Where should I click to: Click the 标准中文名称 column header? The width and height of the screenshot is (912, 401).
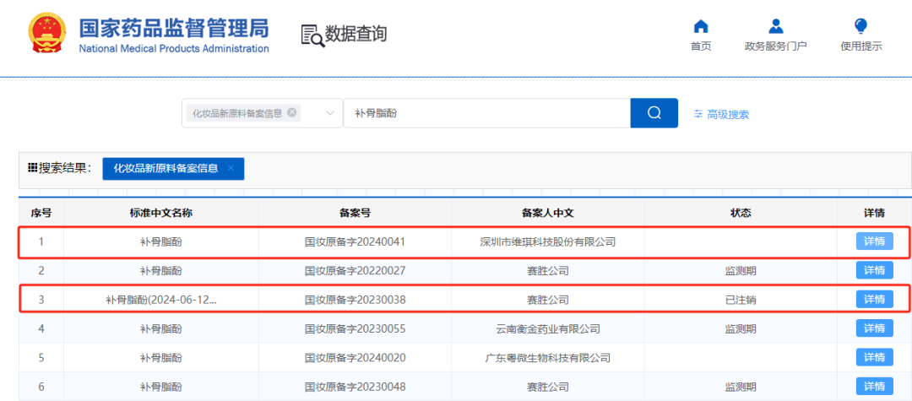161,213
